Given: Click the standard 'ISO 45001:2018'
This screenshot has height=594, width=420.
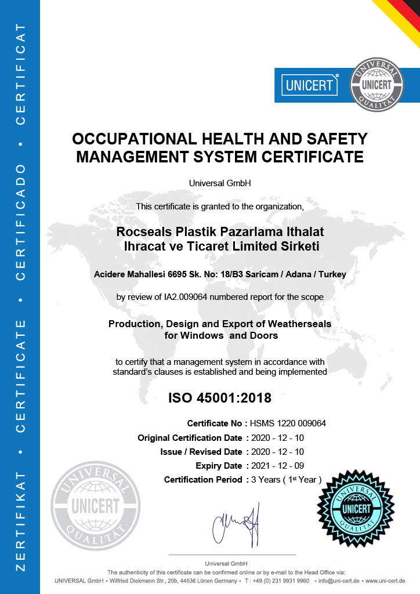Looking at the screenshot, I should click(x=220, y=398).
